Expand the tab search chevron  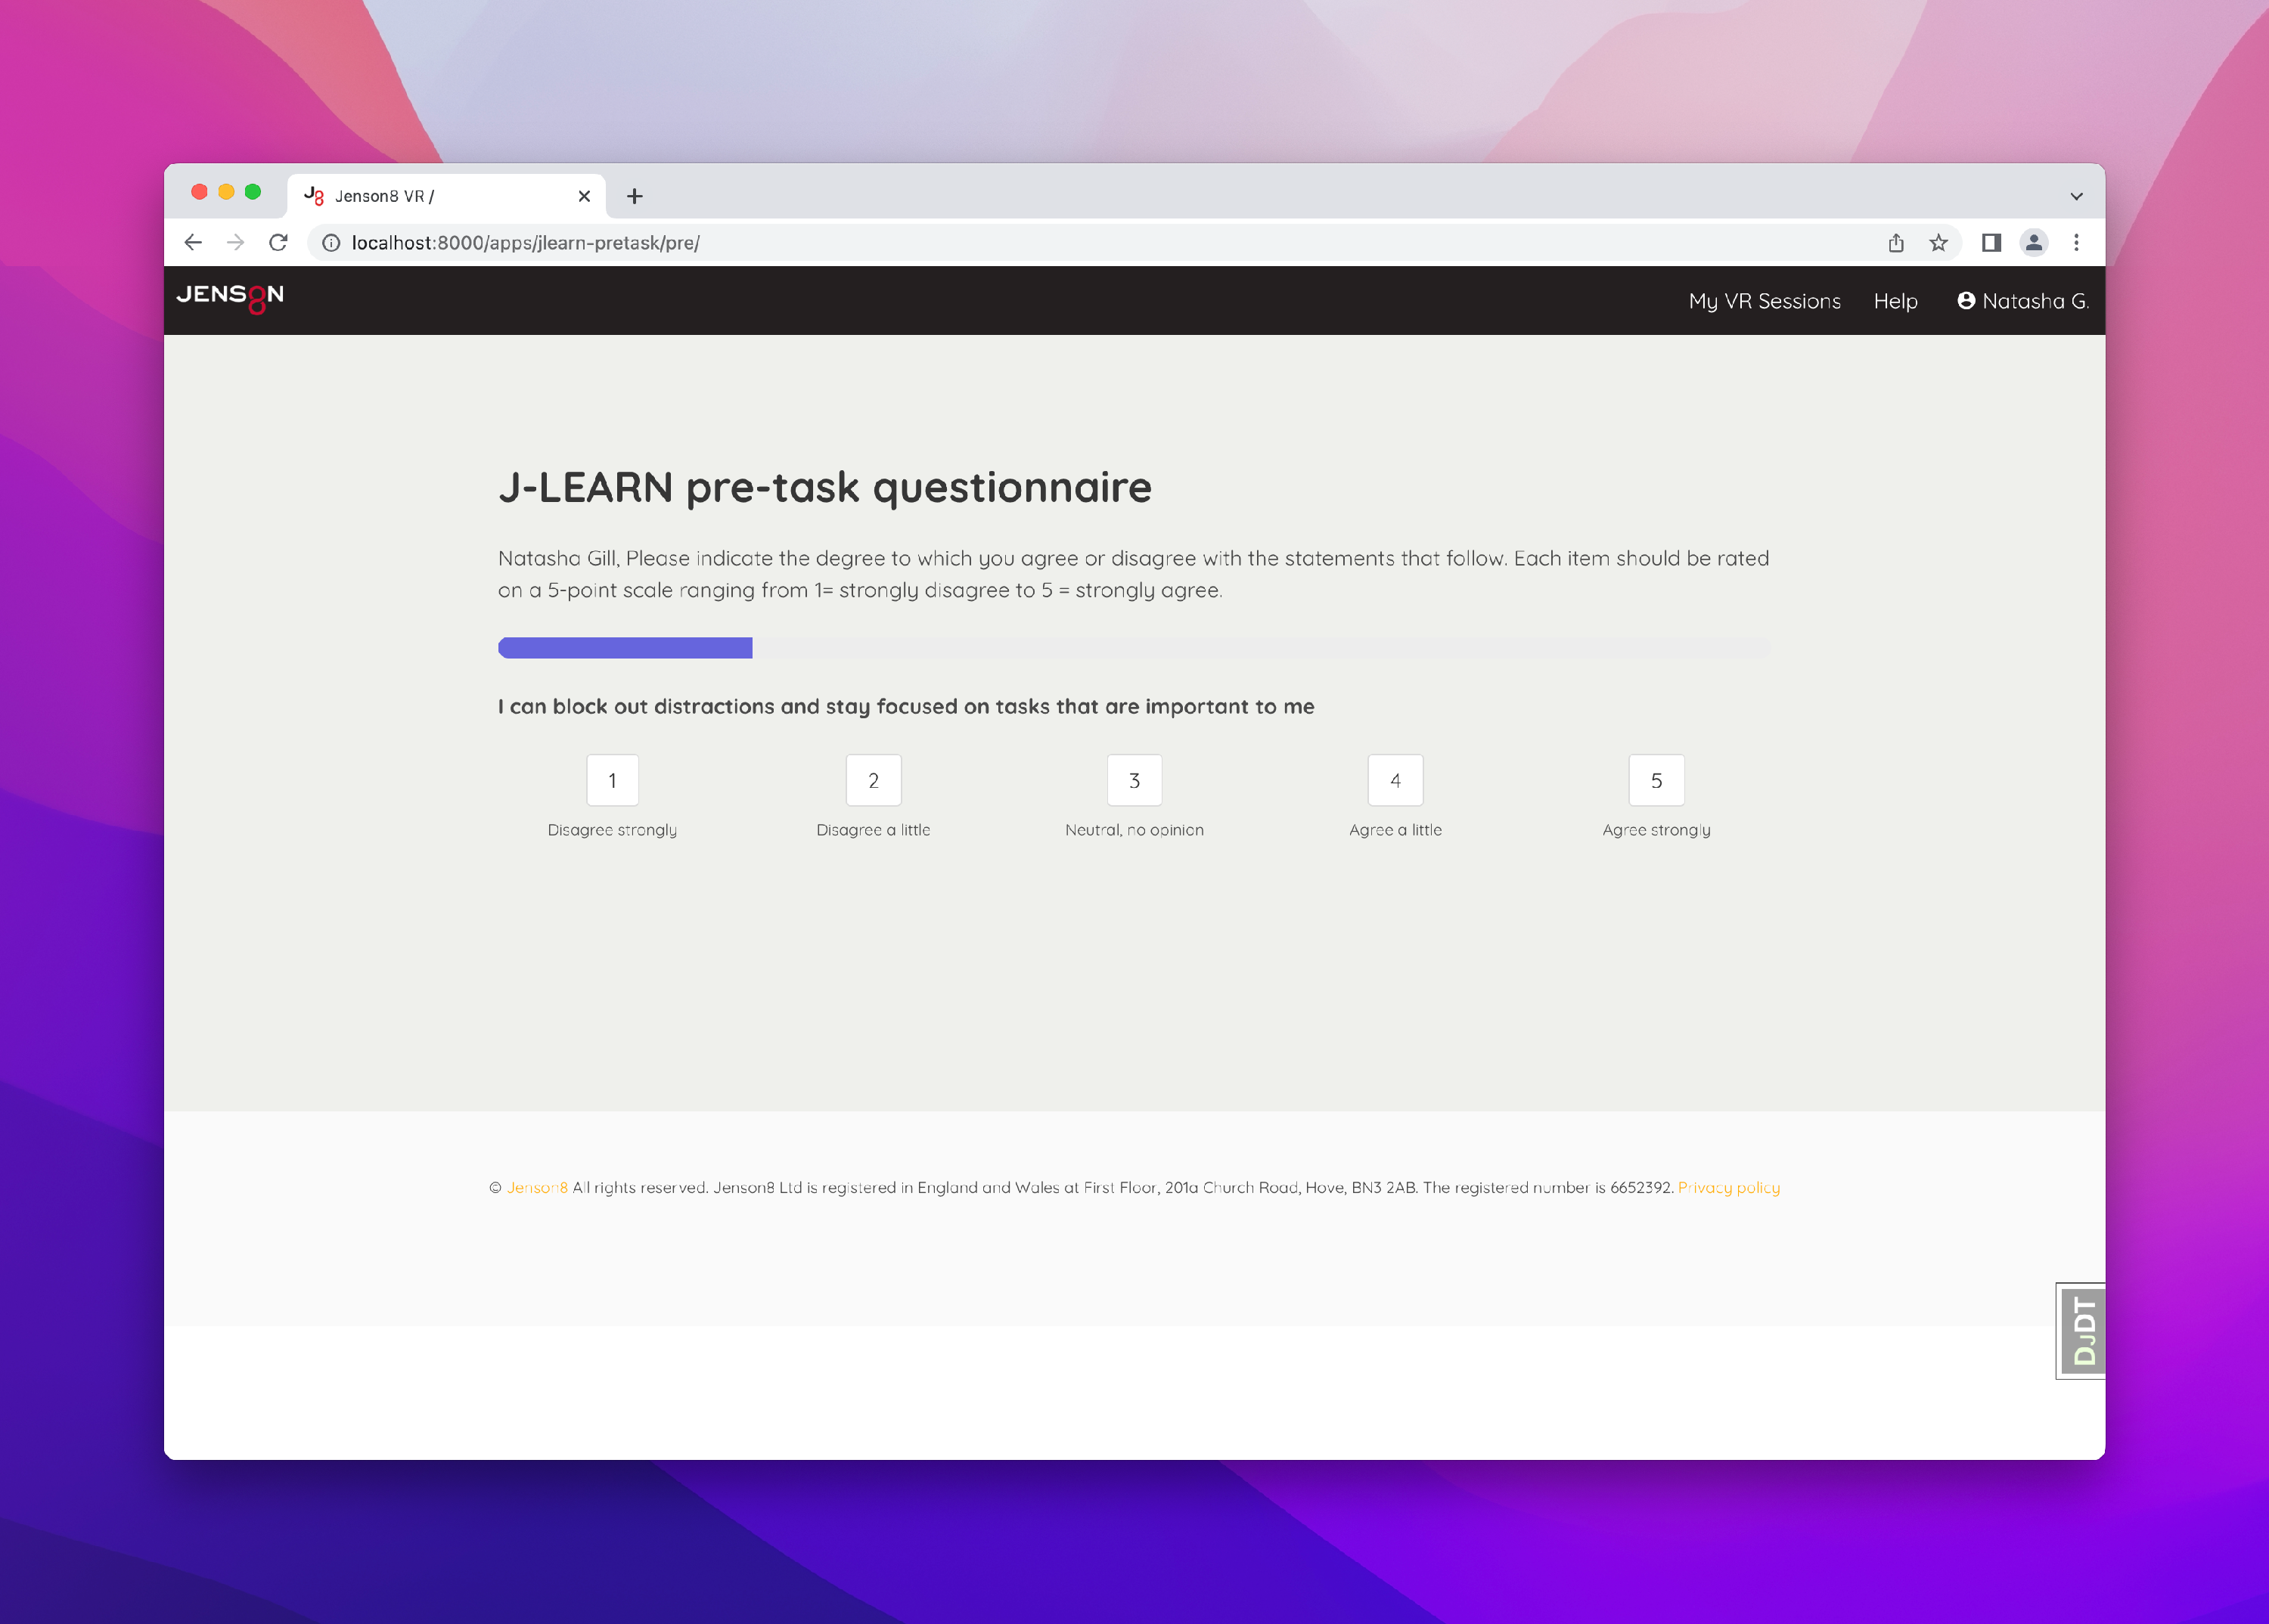tap(2077, 196)
